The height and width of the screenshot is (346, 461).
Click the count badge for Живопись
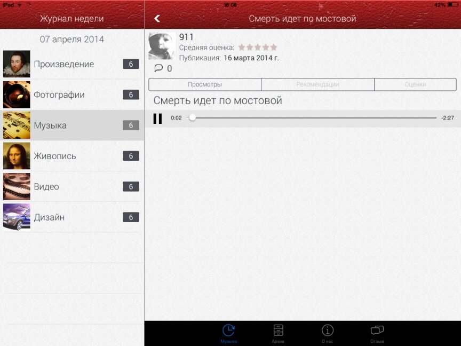click(131, 156)
